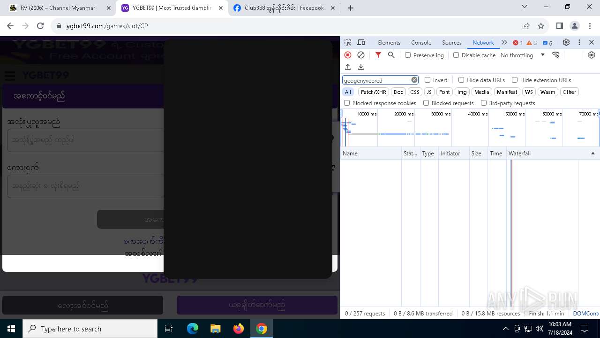Filter requests by JS type
The image size is (600, 338).
click(429, 92)
